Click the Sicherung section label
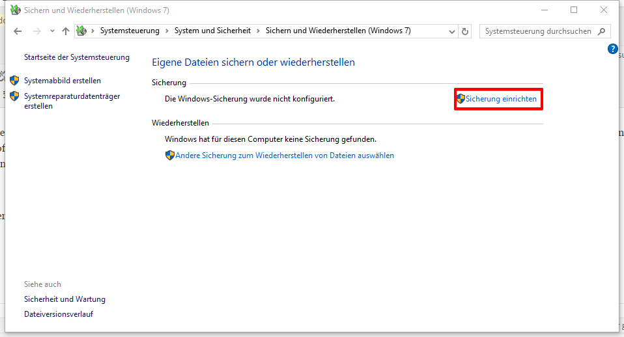The image size is (624, 337). pyautogui.click(x=169, y=83)
